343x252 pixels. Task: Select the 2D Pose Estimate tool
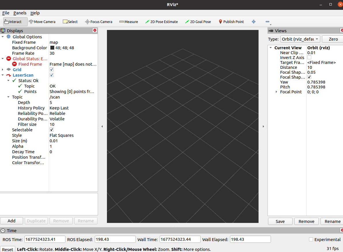[161, 22]
